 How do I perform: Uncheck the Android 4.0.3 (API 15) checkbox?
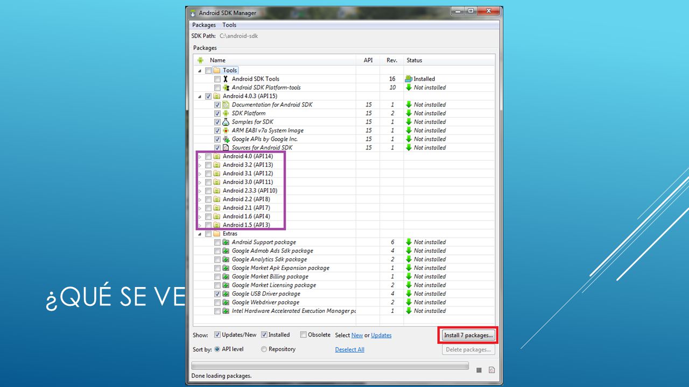point(208,96)
